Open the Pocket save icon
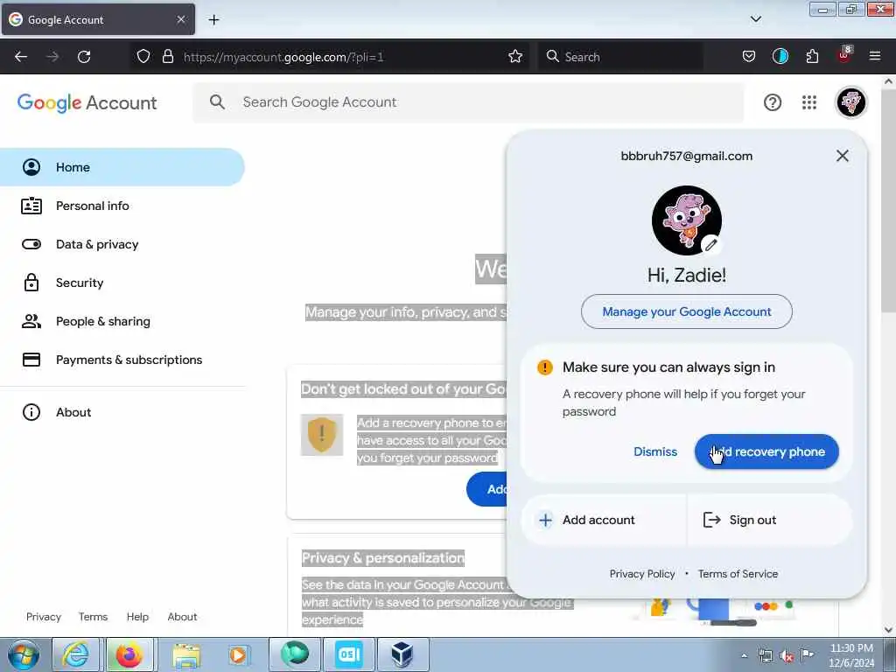The image size is (896, 672). pyautogui.click(x=749, y=56)
